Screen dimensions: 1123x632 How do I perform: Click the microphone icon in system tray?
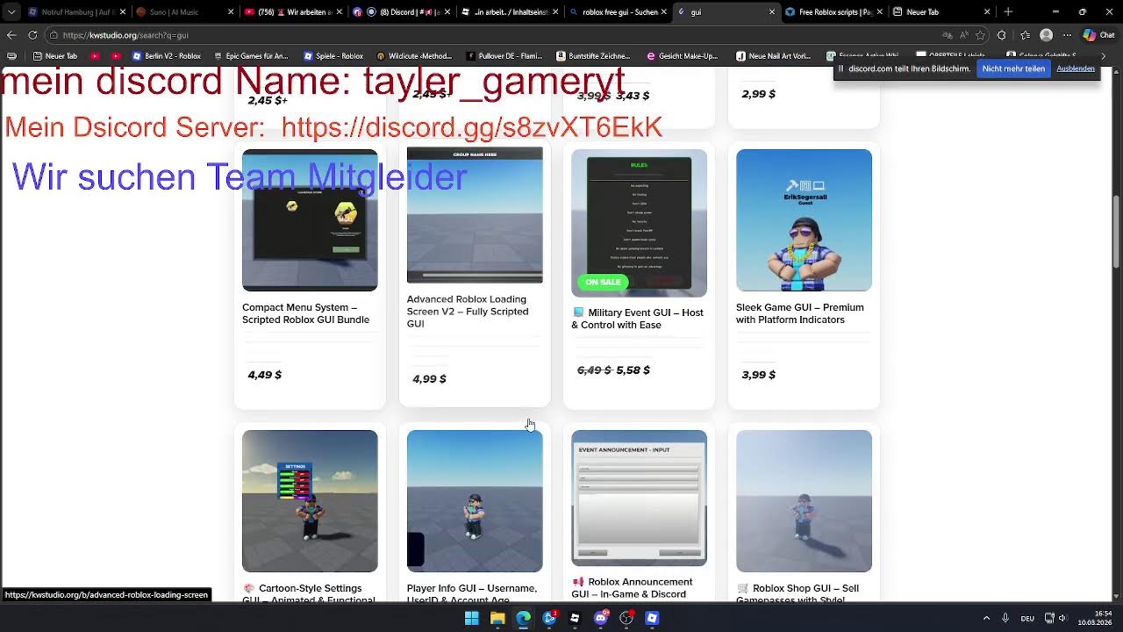click(1005, 618)
